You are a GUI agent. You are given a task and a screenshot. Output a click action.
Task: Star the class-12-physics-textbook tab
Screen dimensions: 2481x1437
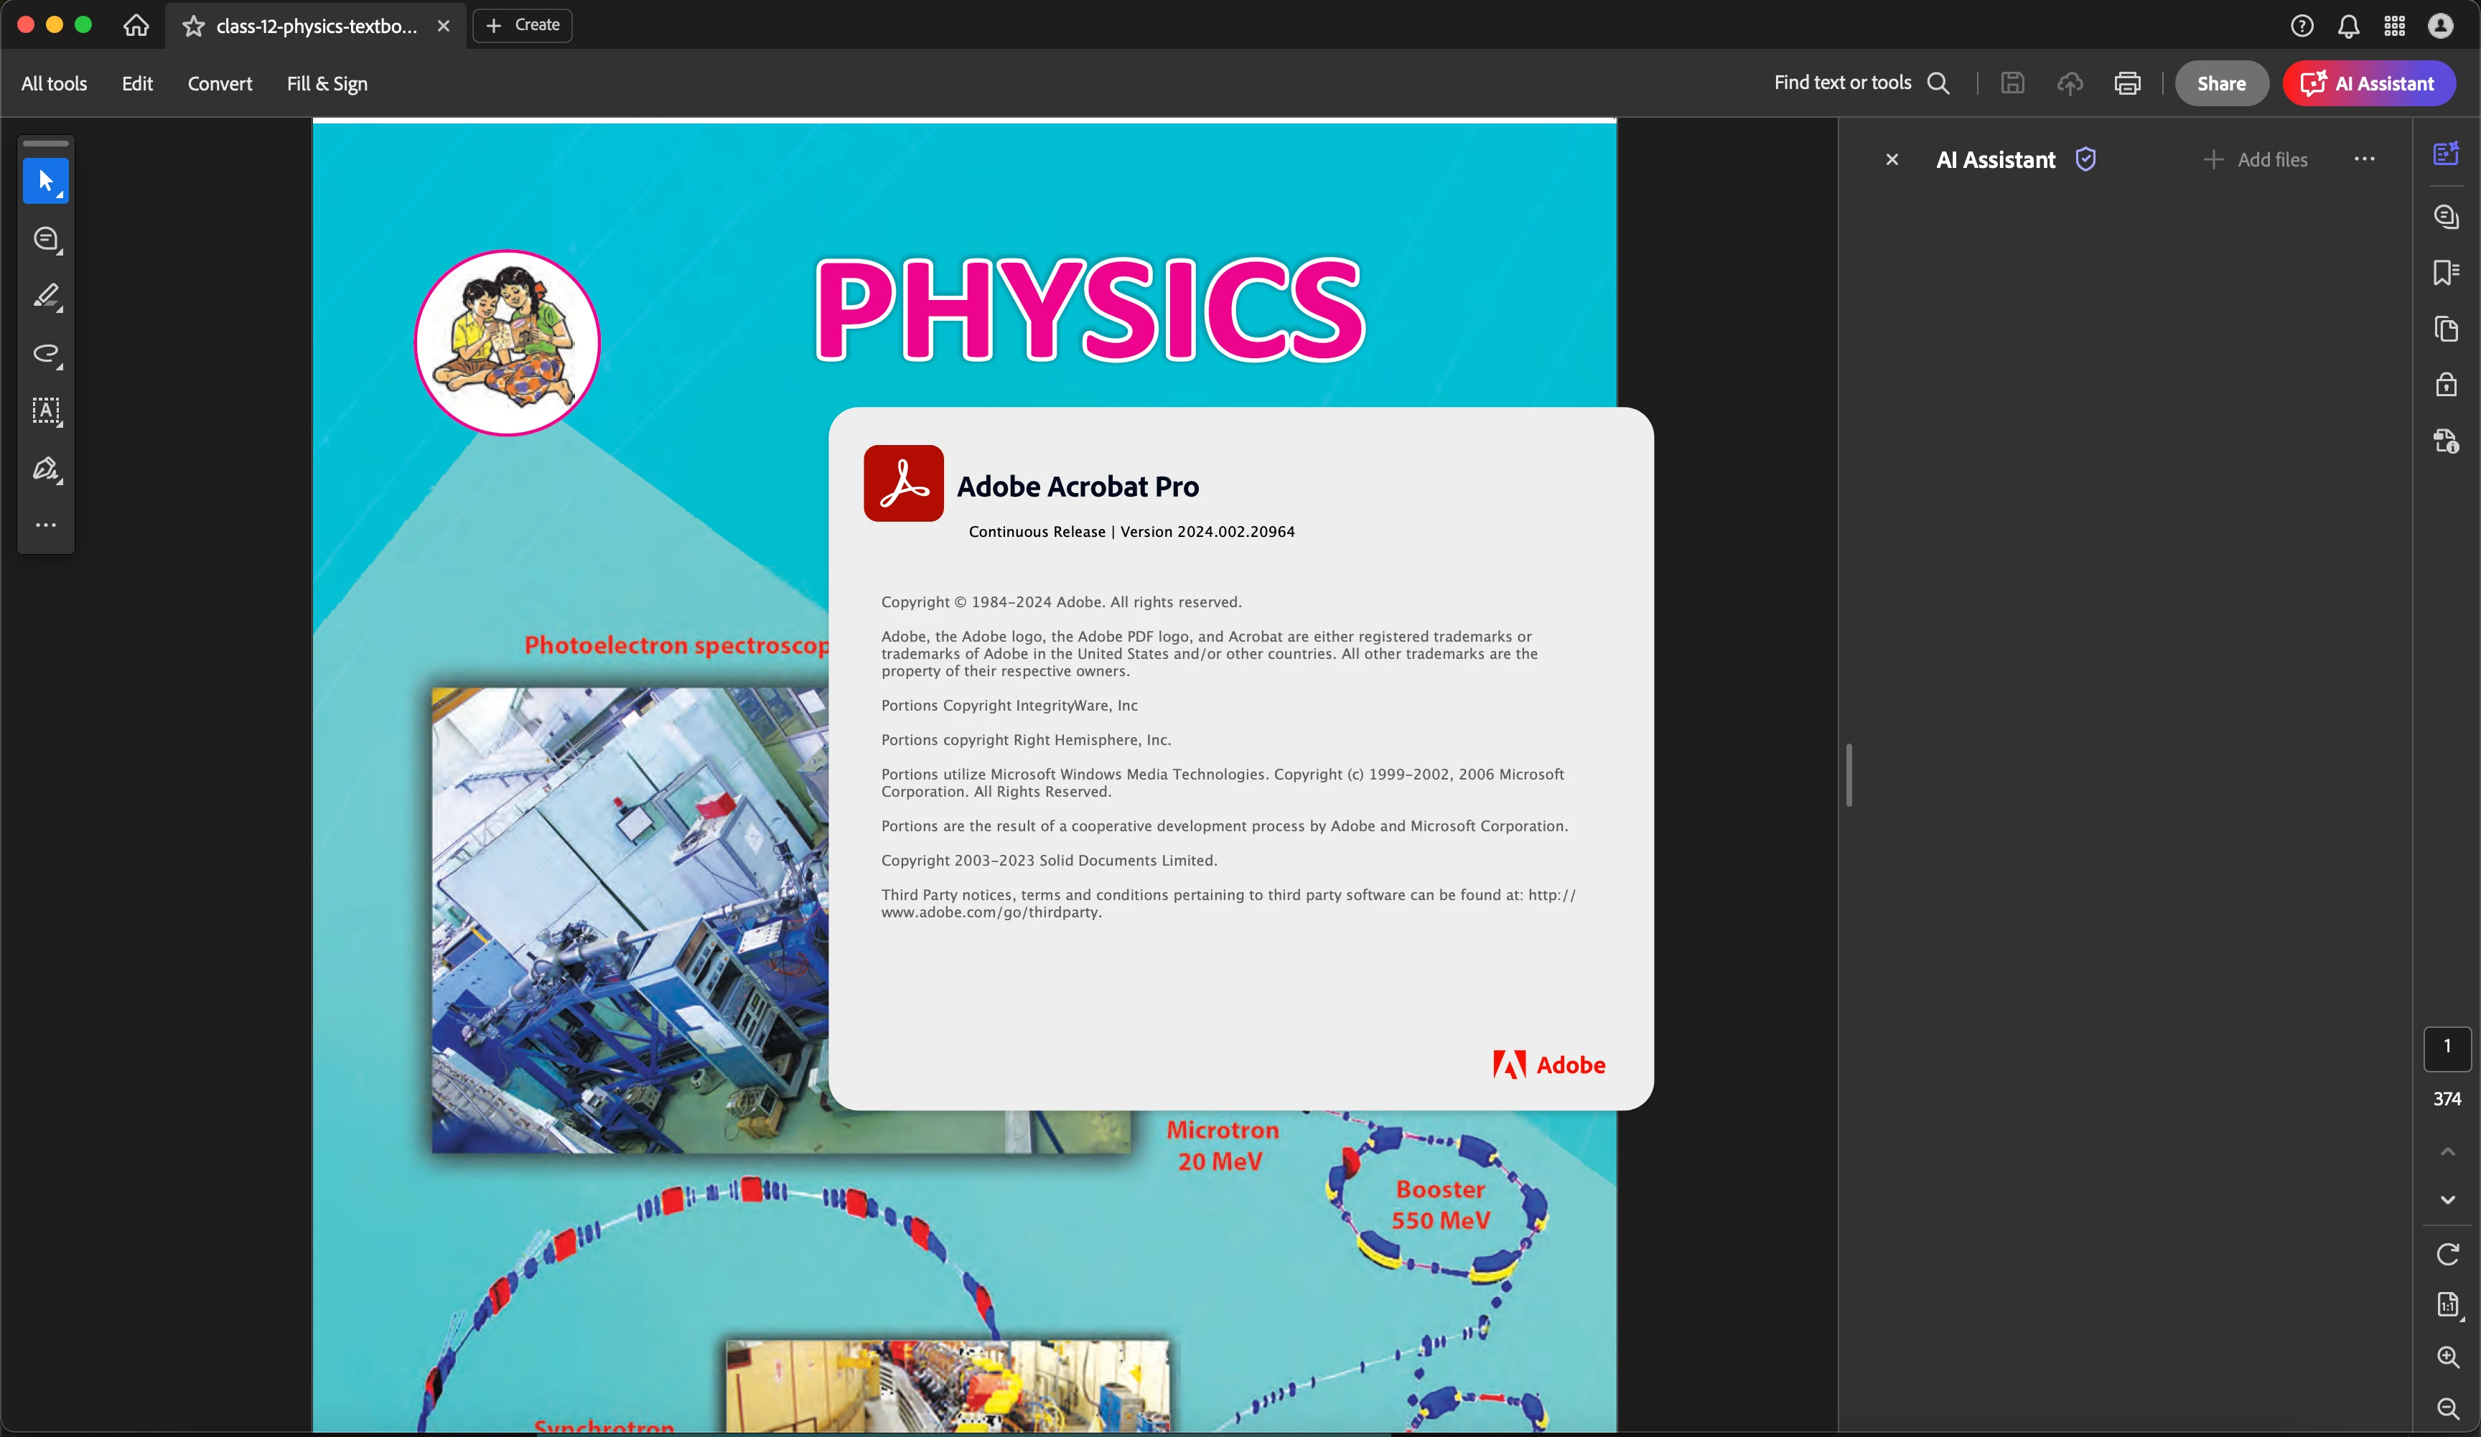click(x=194, y=26)
